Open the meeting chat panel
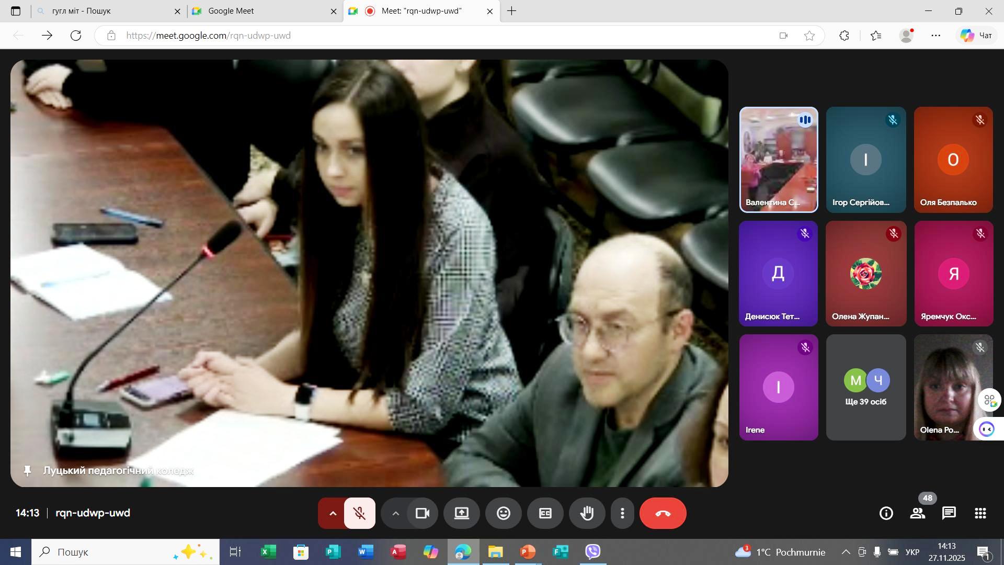 pyautogui.click(x=949, y=513)
